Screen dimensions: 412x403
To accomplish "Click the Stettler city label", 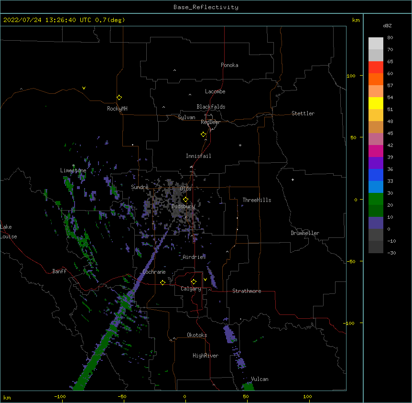I will tap(303, 113).
